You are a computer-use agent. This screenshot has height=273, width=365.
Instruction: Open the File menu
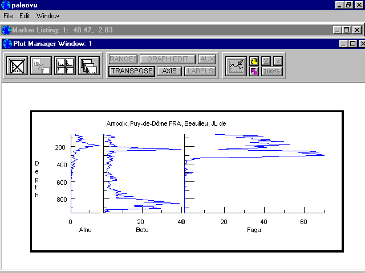pos(8,16)
